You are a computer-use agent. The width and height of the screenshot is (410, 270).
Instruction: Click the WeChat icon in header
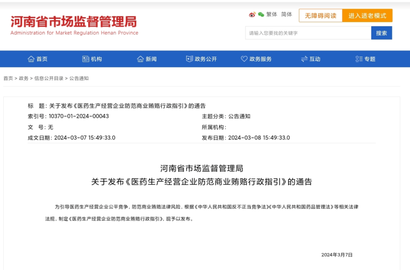click(261, 14)
